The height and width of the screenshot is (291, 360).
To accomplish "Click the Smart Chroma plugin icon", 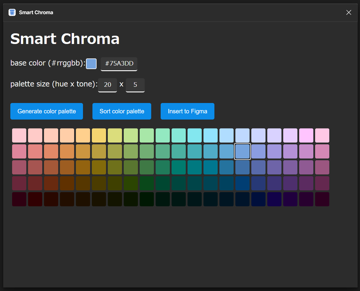I will point(12,12).
